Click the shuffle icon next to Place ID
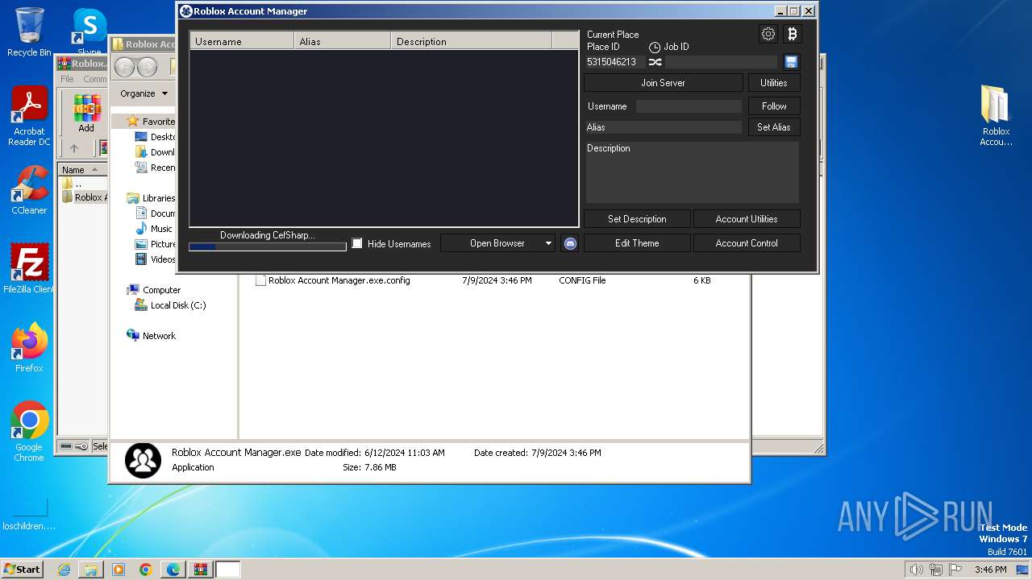This screenshot has height=580, width=1032. (x=655, y=62)
